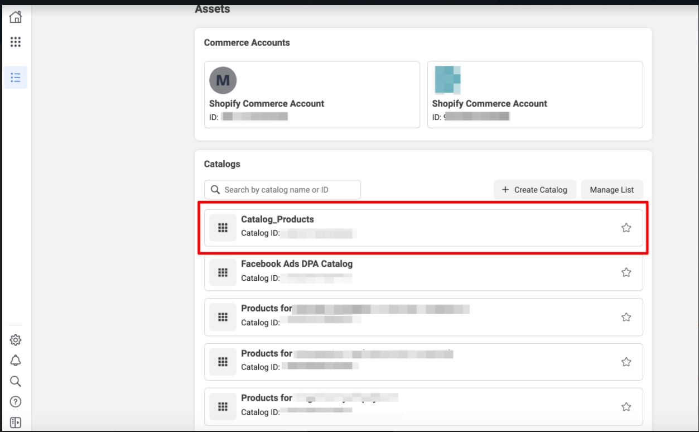Toggle star on the last catalog row

tap(626, 407)
